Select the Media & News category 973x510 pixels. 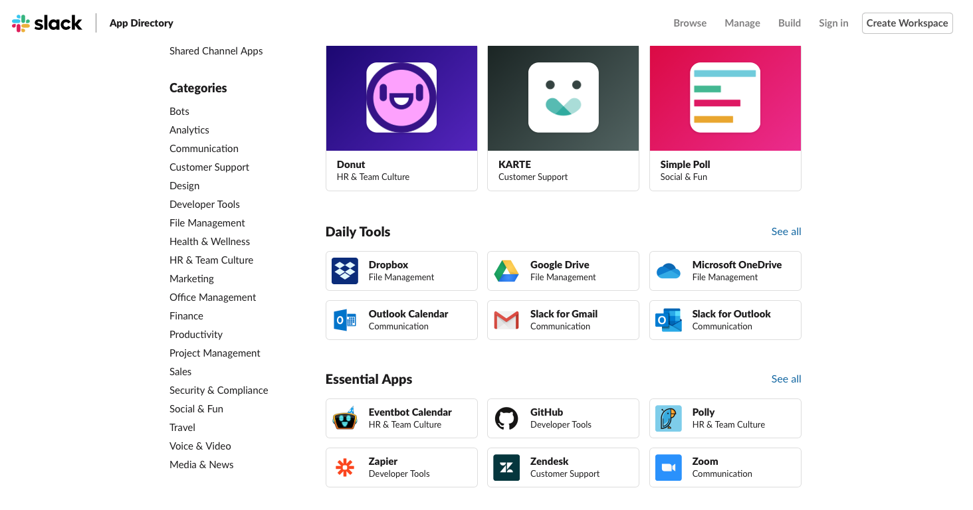[x=201, y=465]
